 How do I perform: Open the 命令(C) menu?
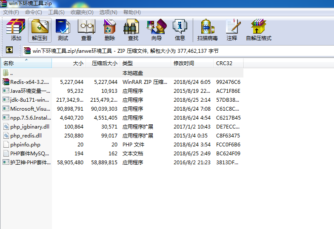coord(34,12)
